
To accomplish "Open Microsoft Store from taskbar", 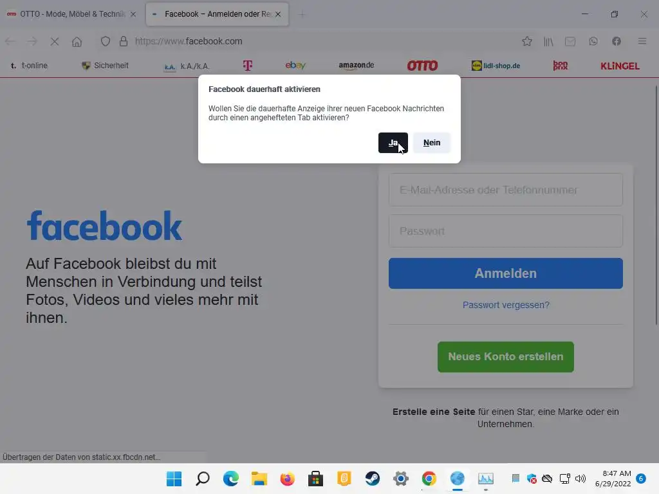I will 315,479.
